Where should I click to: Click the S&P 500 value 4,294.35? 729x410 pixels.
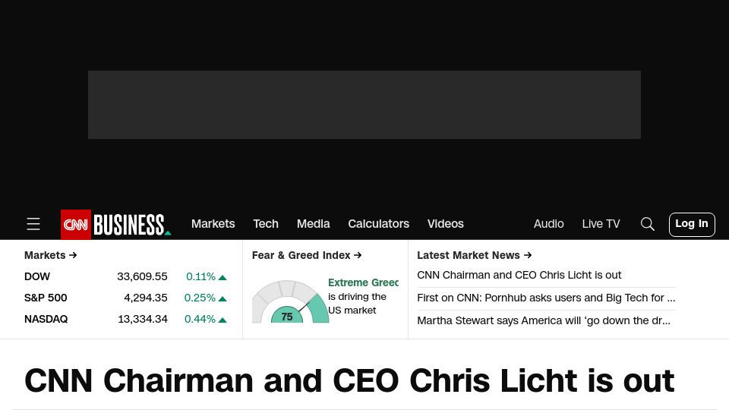click(146, 298)
